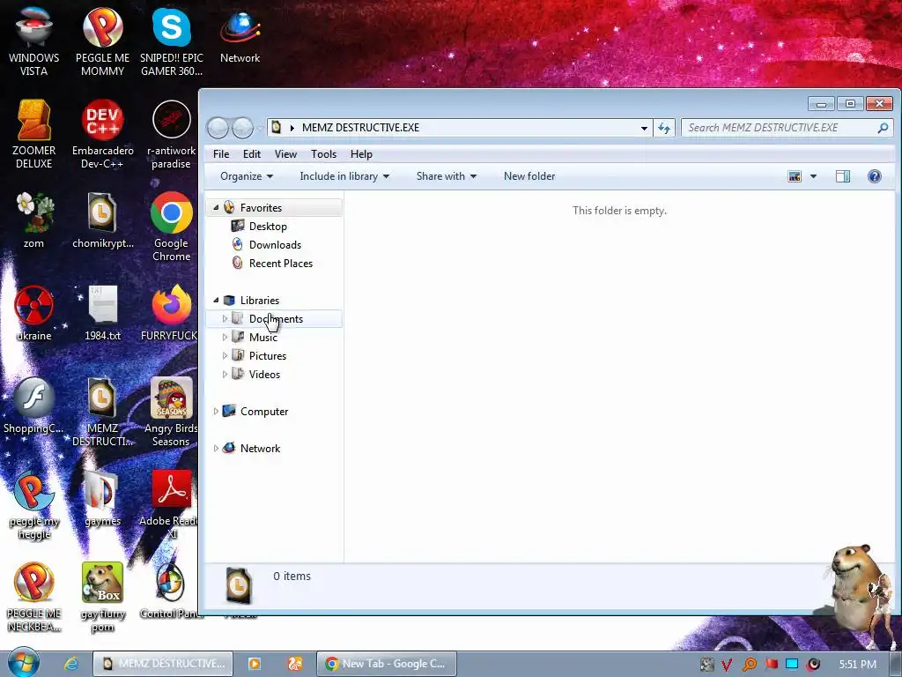Screen dimensions: 902x677
Task: Select the peggle my heggle icon
Action: click(x=34, y=505)
